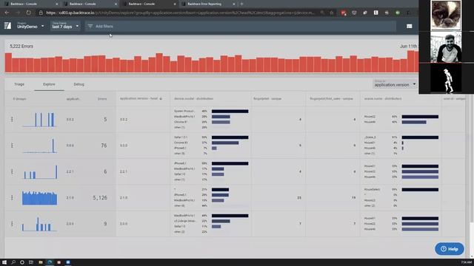Open the UnityDemo project dropdown
The height and width of the screenshot is (266, 474).
click(x=30, y=26)
